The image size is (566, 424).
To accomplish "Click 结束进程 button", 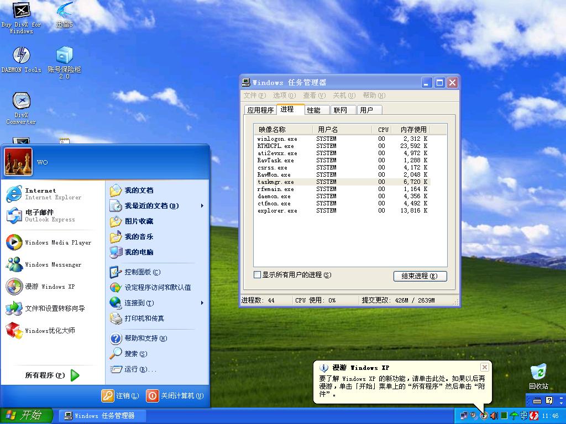I will [420, 276].
